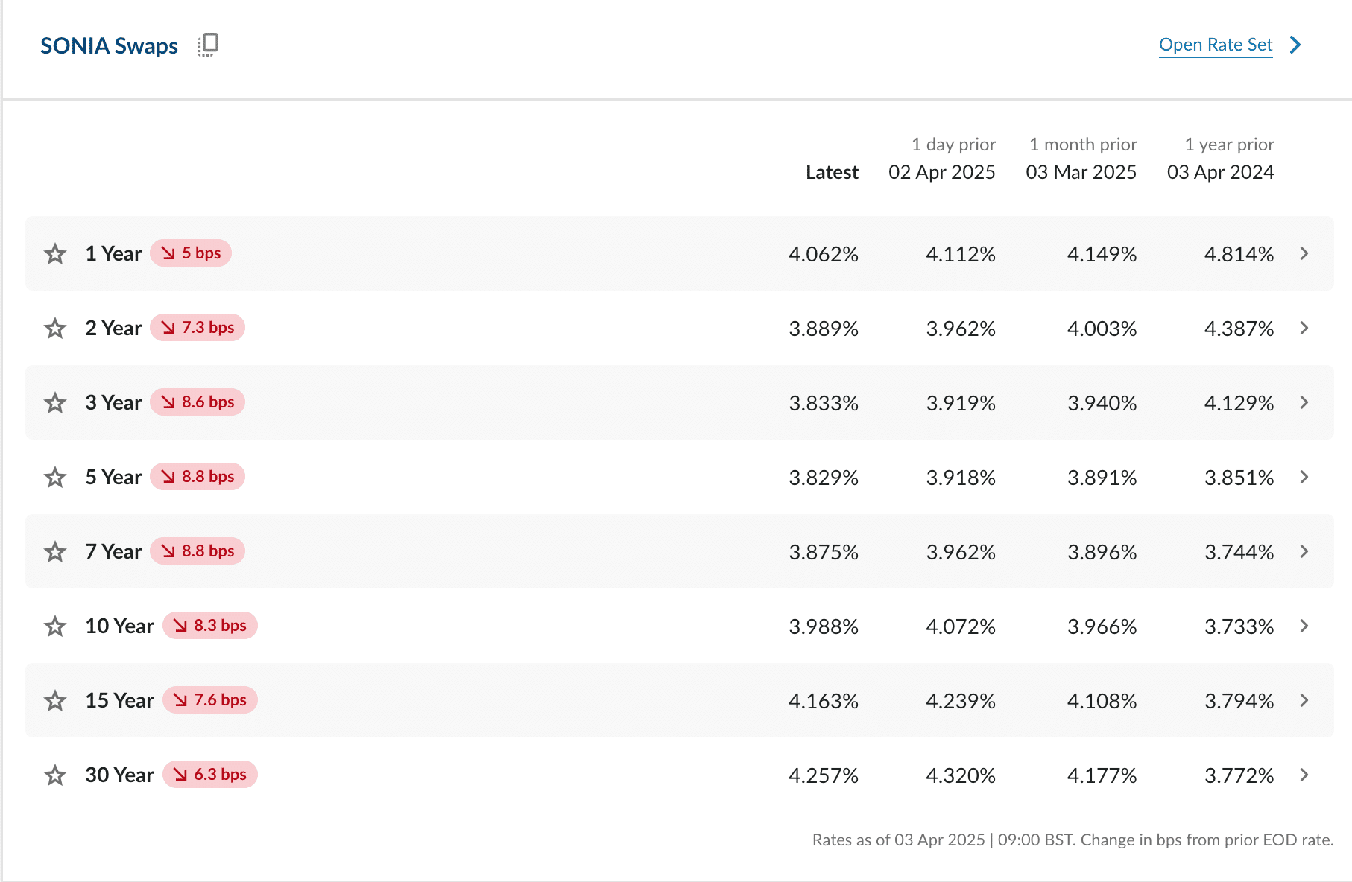This screenshot has width=1352, height=882.
Task: Click the 15 Year latest rate 4.163%
Action: (x=824, y=701)
